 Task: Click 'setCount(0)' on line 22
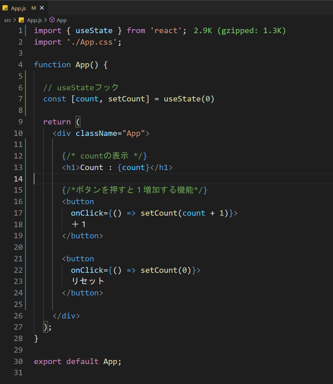166,270
